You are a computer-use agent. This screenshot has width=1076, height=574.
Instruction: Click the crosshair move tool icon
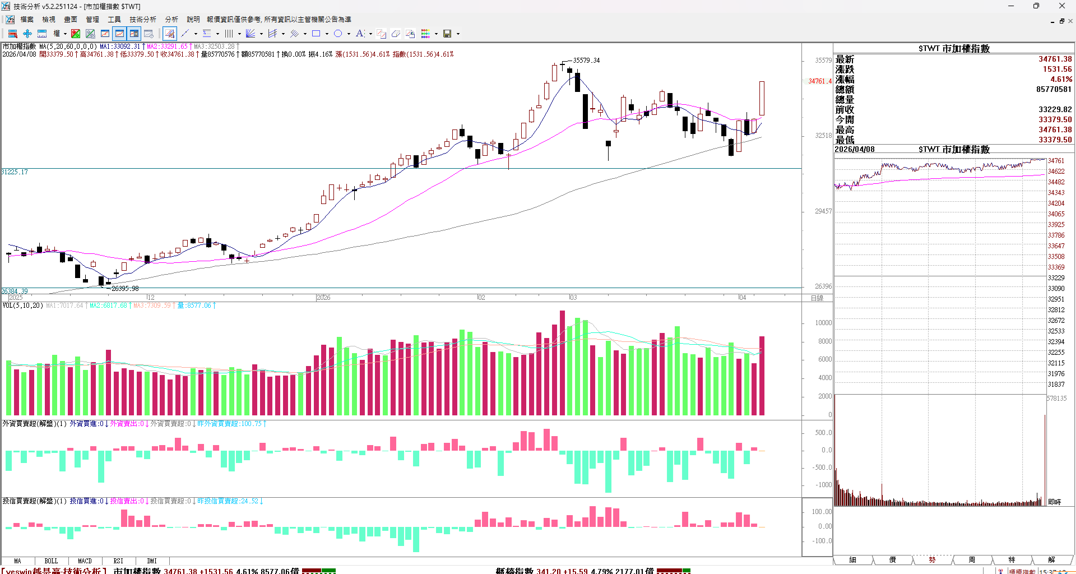point(27,34)
